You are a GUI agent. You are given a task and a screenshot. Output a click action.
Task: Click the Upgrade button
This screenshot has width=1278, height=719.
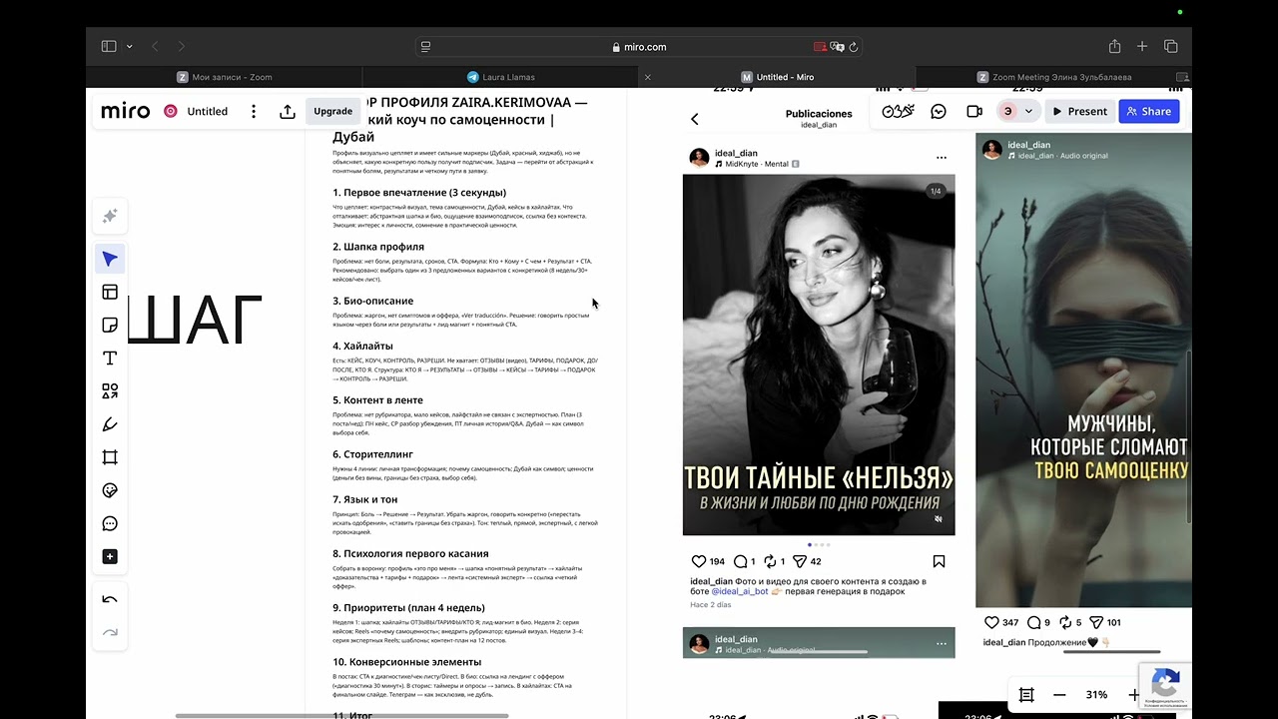click(x=332, y=111)
